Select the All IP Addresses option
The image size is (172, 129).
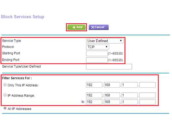tap(5, 109)
